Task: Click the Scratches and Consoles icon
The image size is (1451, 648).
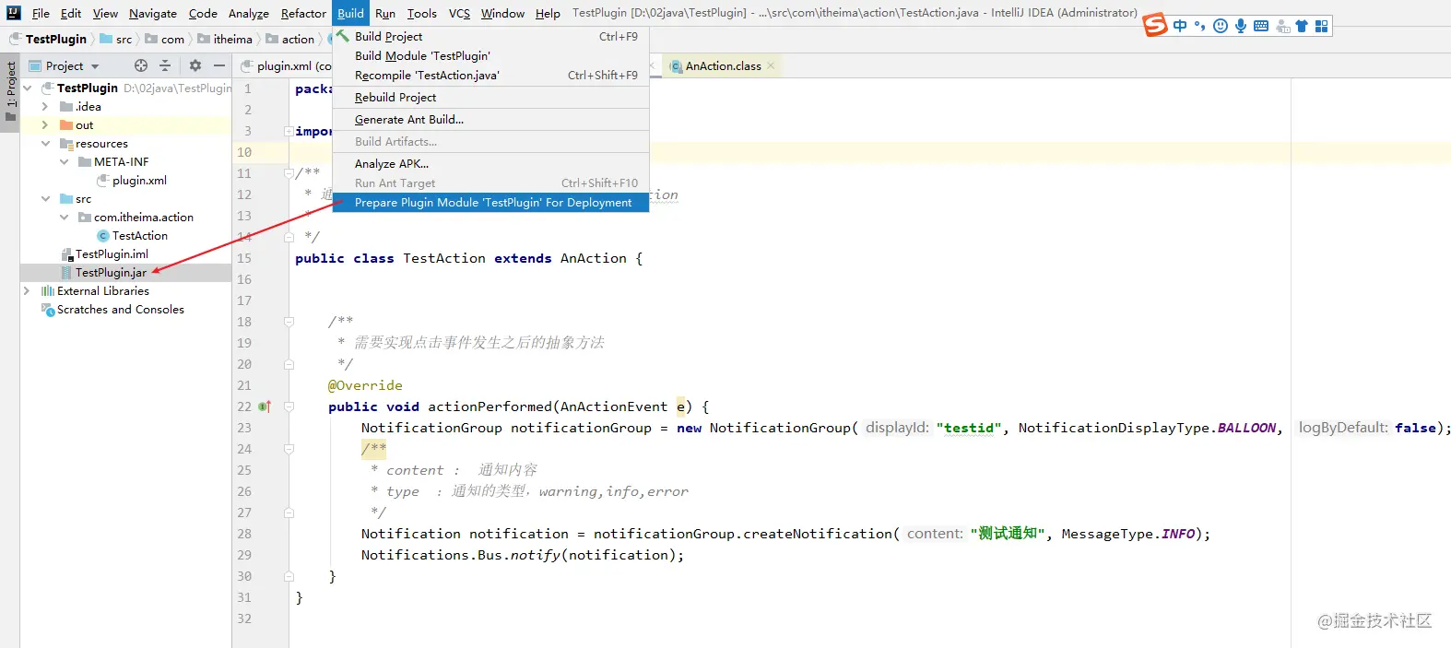Action: tap(48, 310)
